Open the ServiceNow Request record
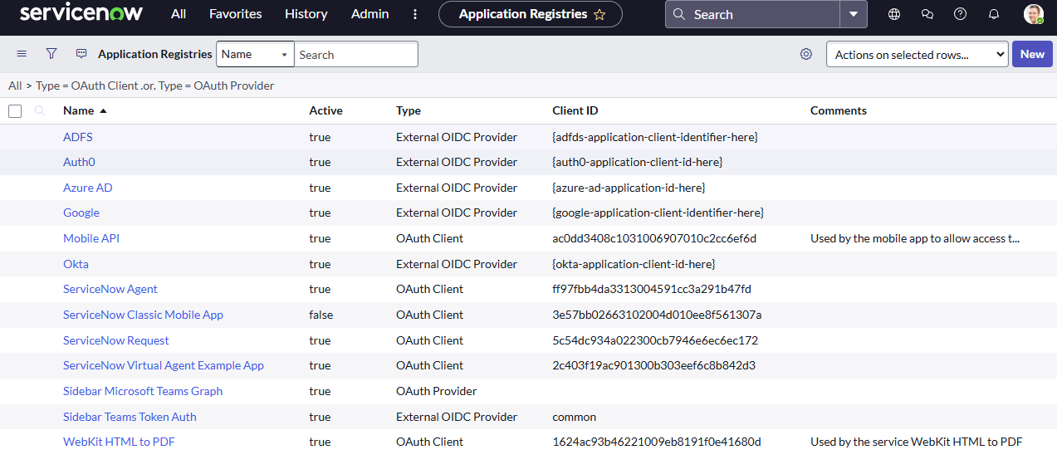This screenshot has width=1057, height=474. [x=116, y=340]
